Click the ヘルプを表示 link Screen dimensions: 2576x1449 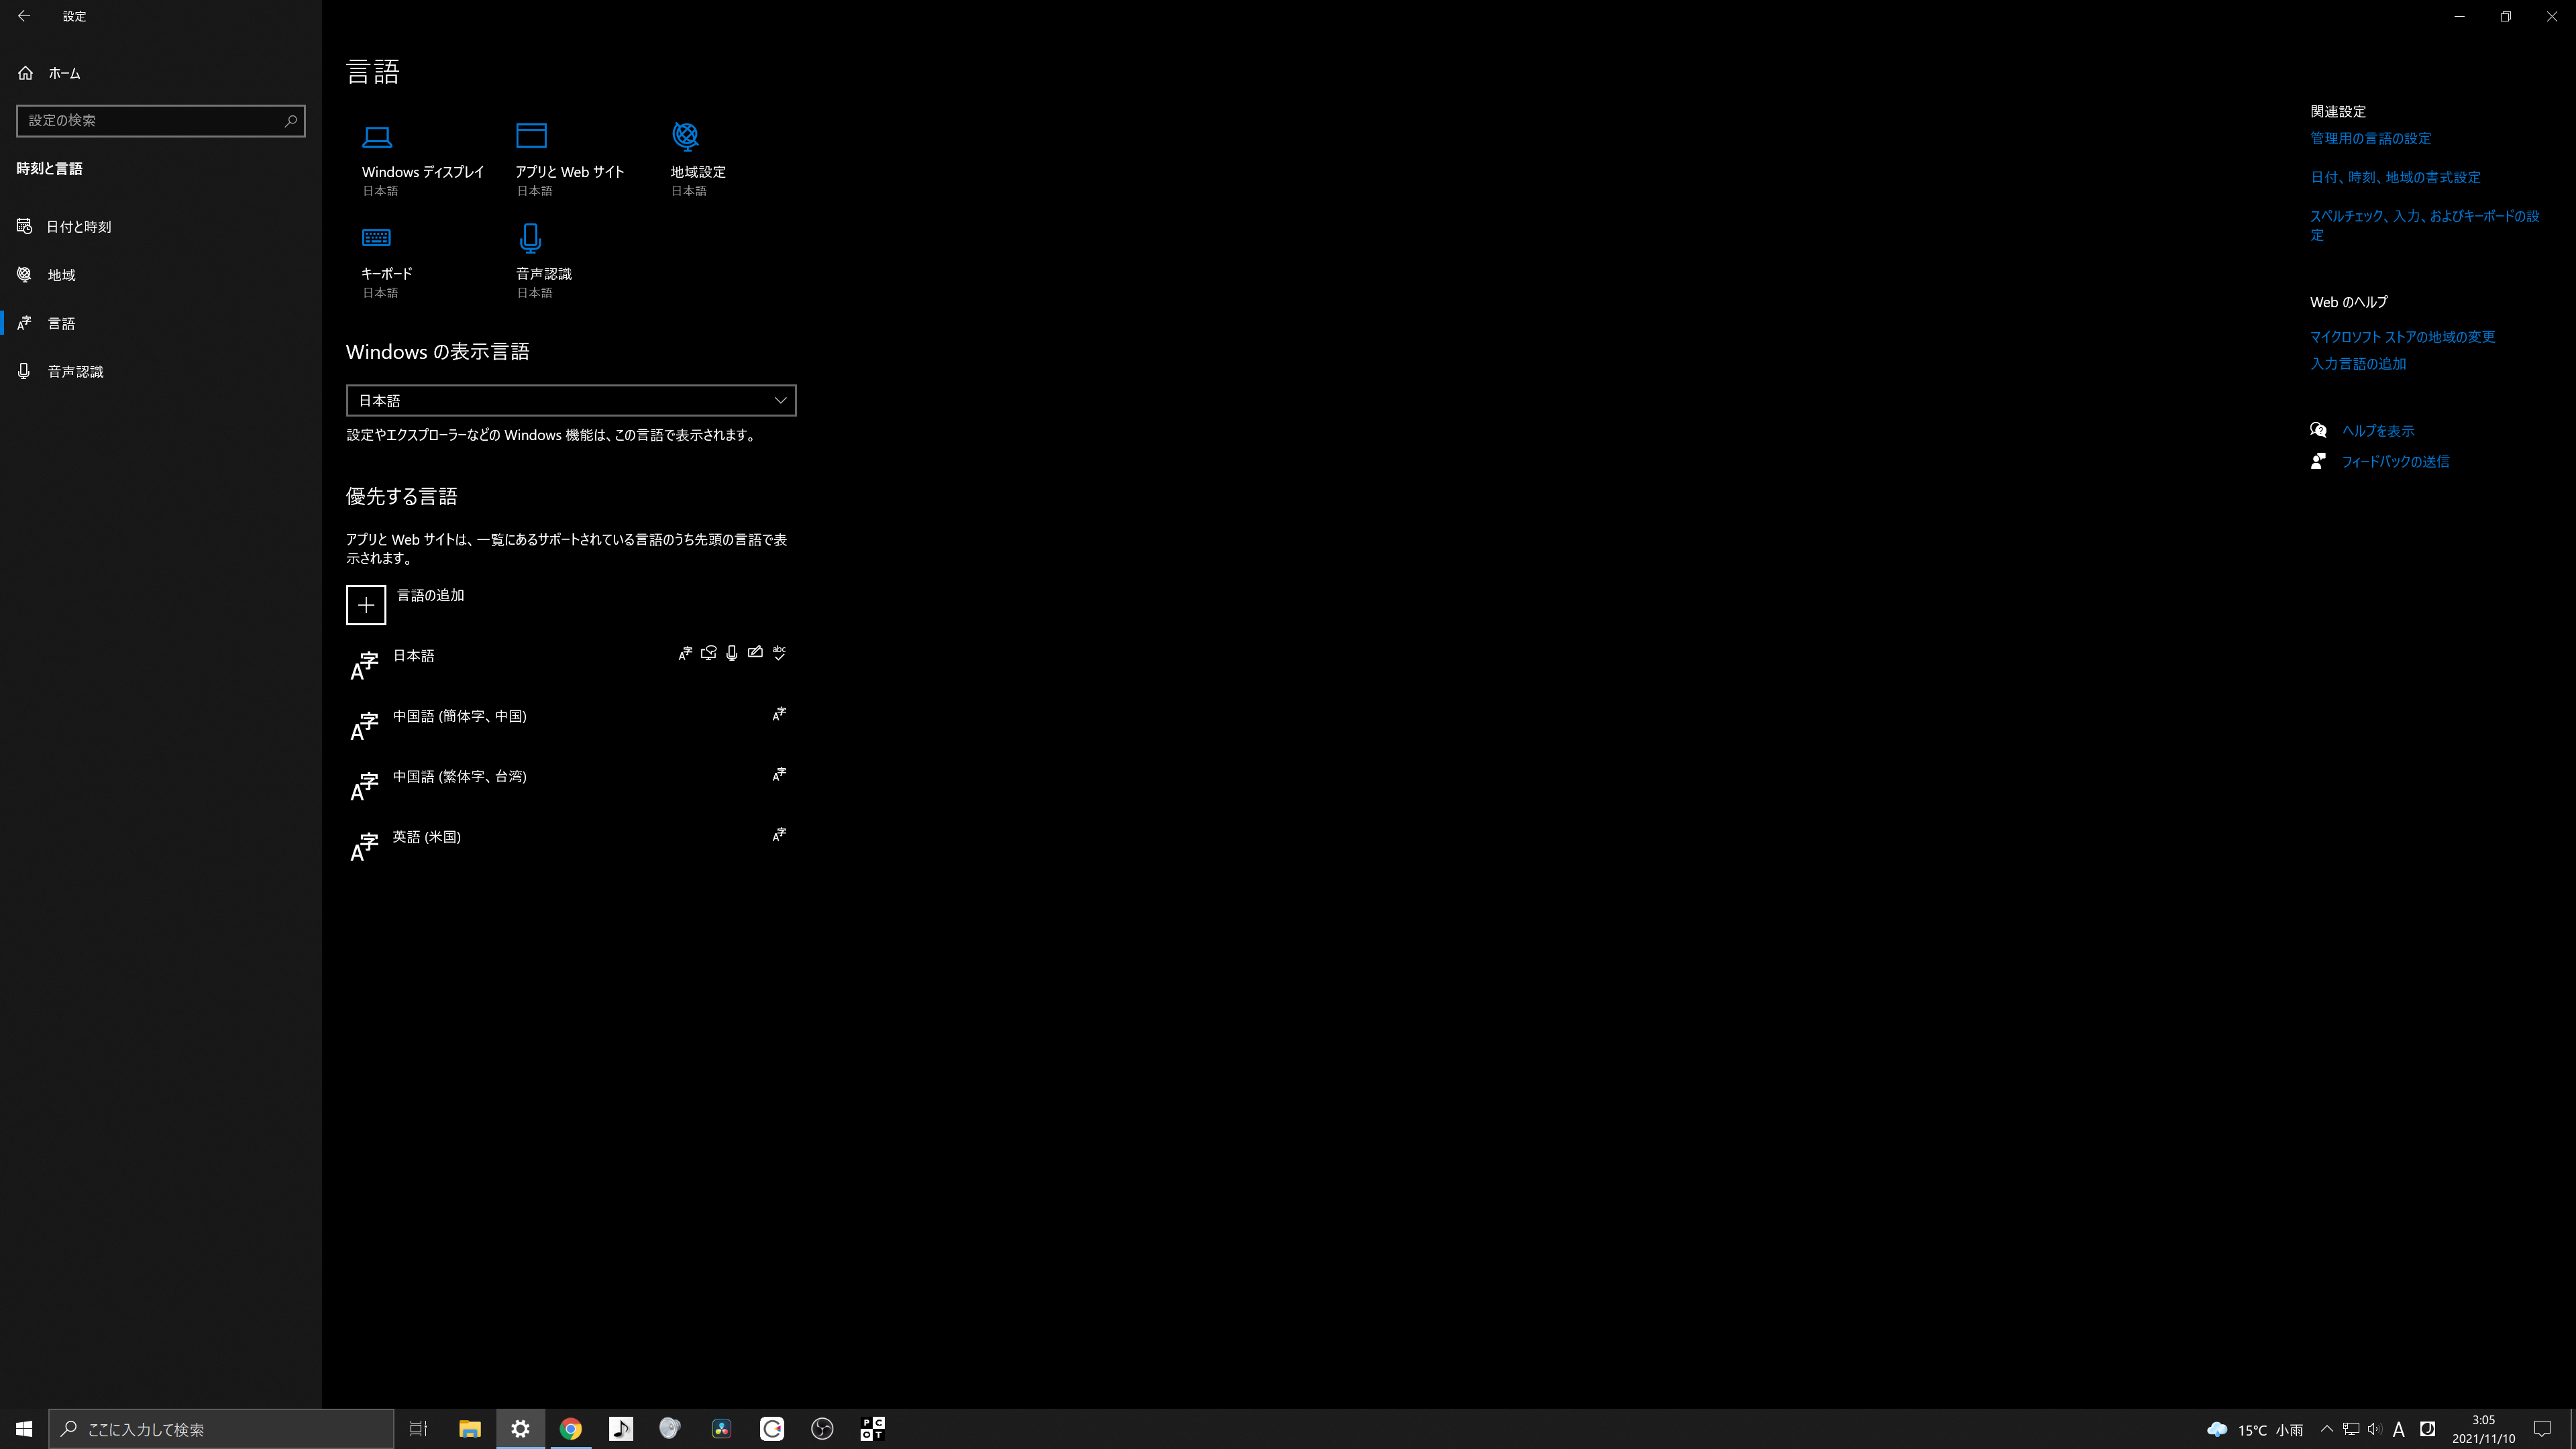2377,431
